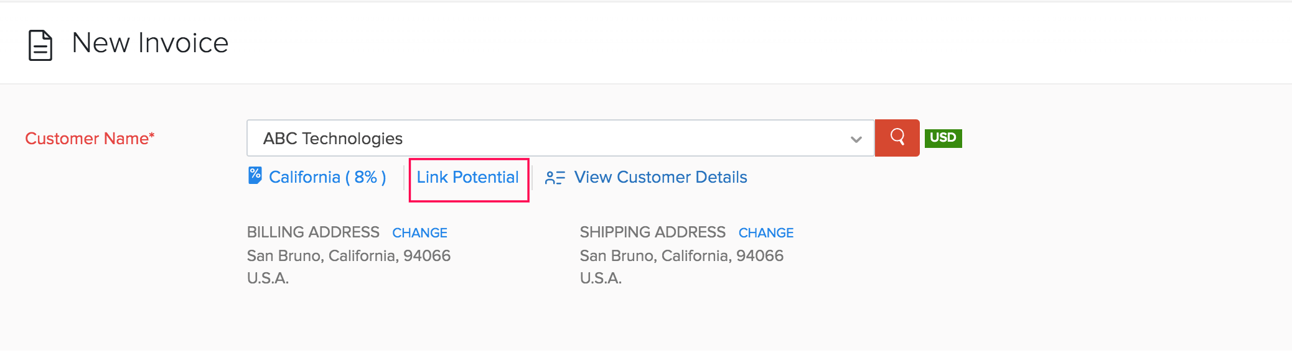
Task: Open the California (8%) tax link
Action: (x=327, y=178)
